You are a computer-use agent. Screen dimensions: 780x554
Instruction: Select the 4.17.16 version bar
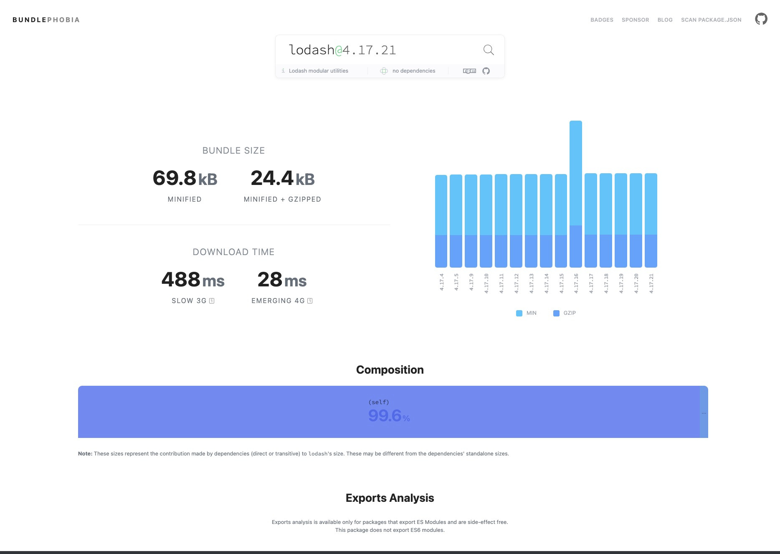pyautogui.click(x=576, y=194)
